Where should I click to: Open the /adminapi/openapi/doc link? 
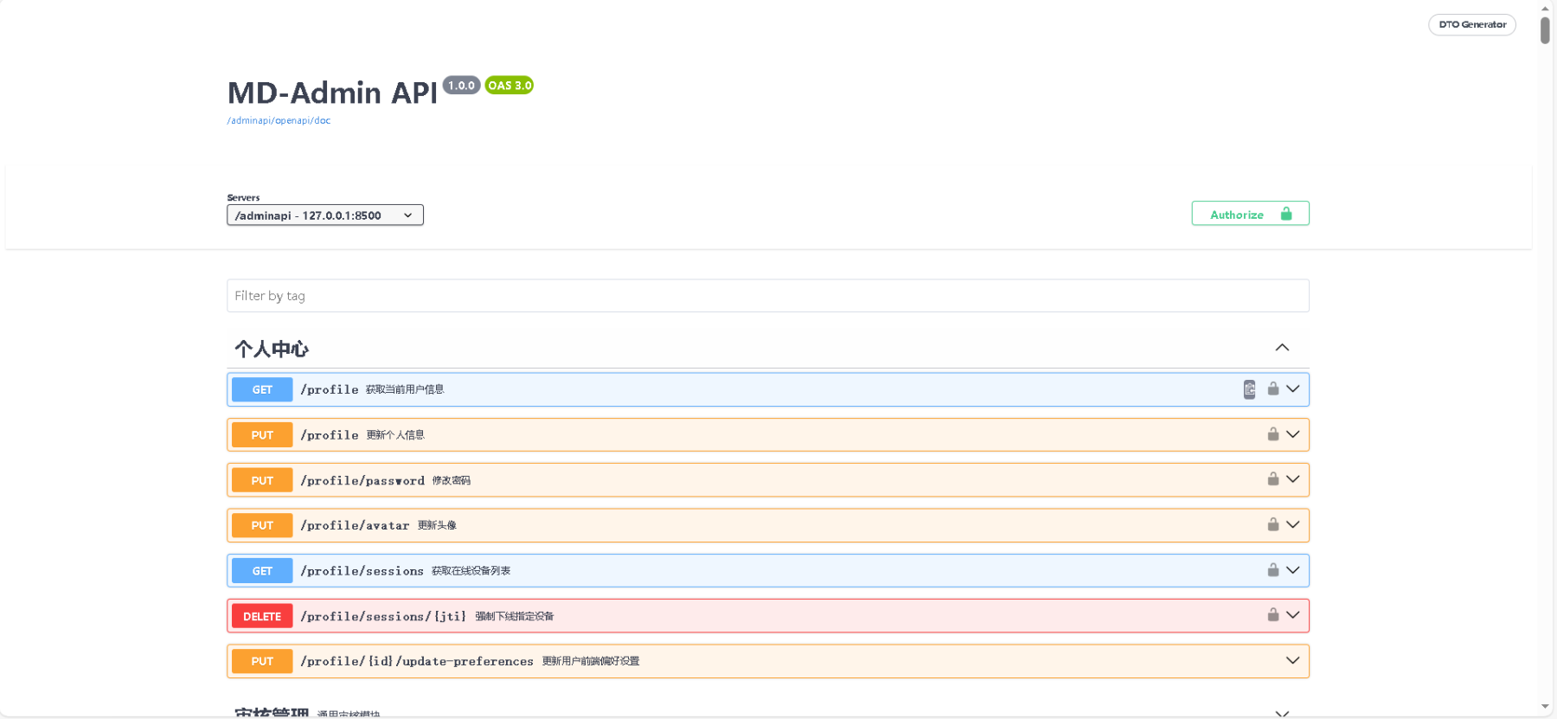[x=279, y=121]
